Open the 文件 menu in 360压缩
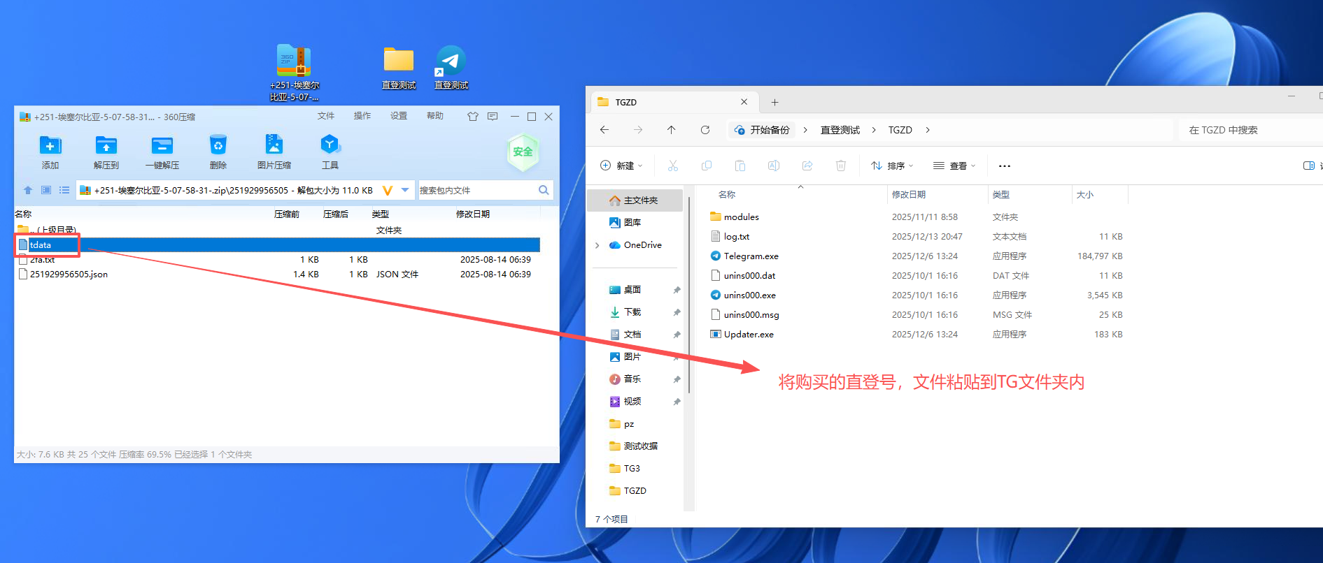This screenshot has width=1323, height=563. click(x=326, y=116)
